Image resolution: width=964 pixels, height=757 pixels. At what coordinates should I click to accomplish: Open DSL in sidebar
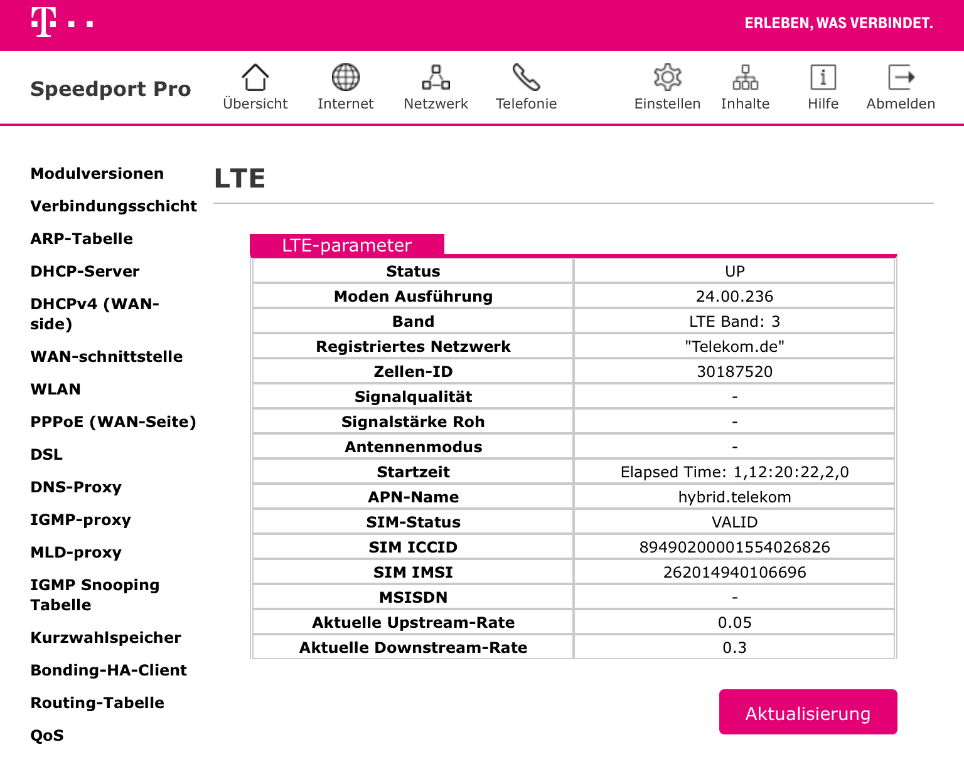coord(46,455)
